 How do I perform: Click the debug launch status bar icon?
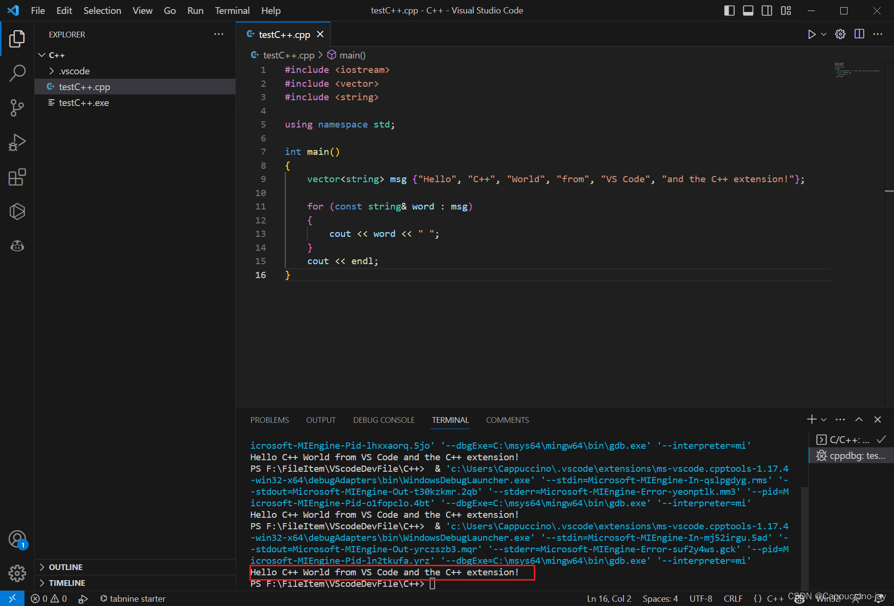tap(83, 598)
